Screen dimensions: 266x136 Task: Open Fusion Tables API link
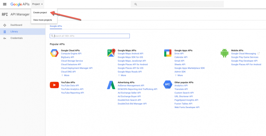[183, 104]
